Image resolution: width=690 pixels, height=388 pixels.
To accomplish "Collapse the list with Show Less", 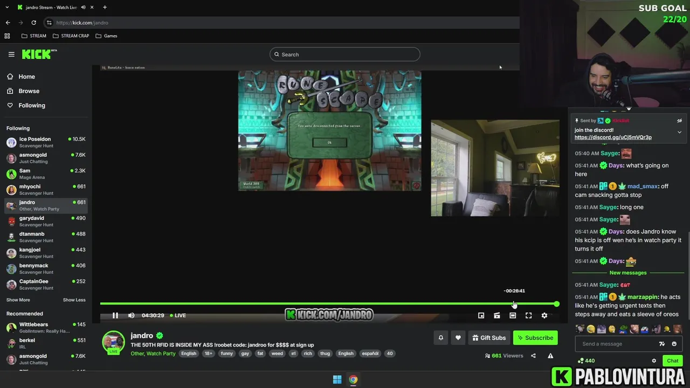I will coord(74,300).
